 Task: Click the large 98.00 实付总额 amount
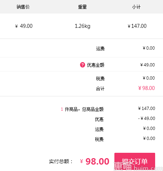tap(97, 161)
